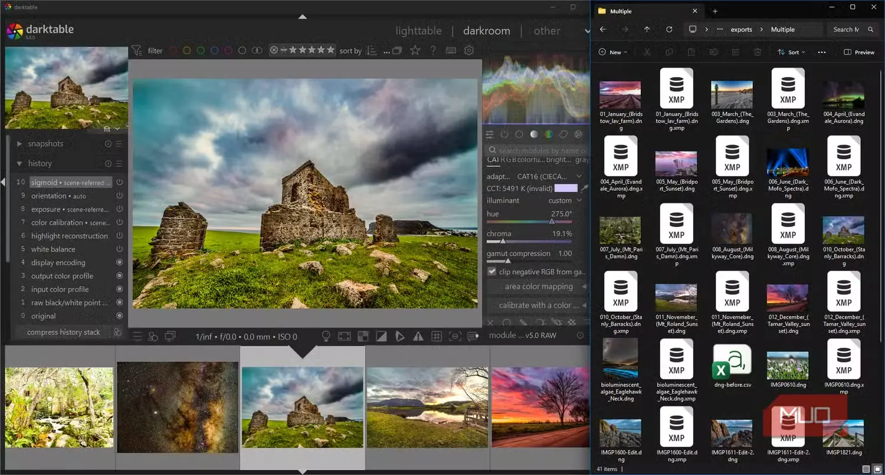Screen dimensions: 885x475
Task: Pick color with eyedropper next to CCT
Action: pyautogui.click(x=584, y=189)
